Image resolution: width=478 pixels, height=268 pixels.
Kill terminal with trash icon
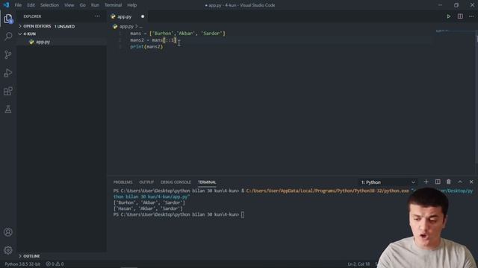448,182
